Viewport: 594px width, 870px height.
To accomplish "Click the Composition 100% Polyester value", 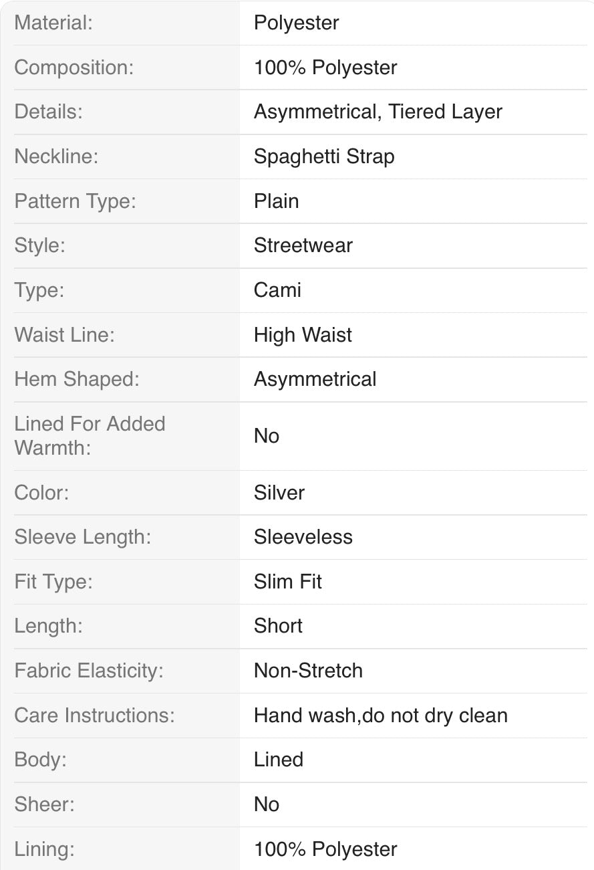I will (325, 68).
